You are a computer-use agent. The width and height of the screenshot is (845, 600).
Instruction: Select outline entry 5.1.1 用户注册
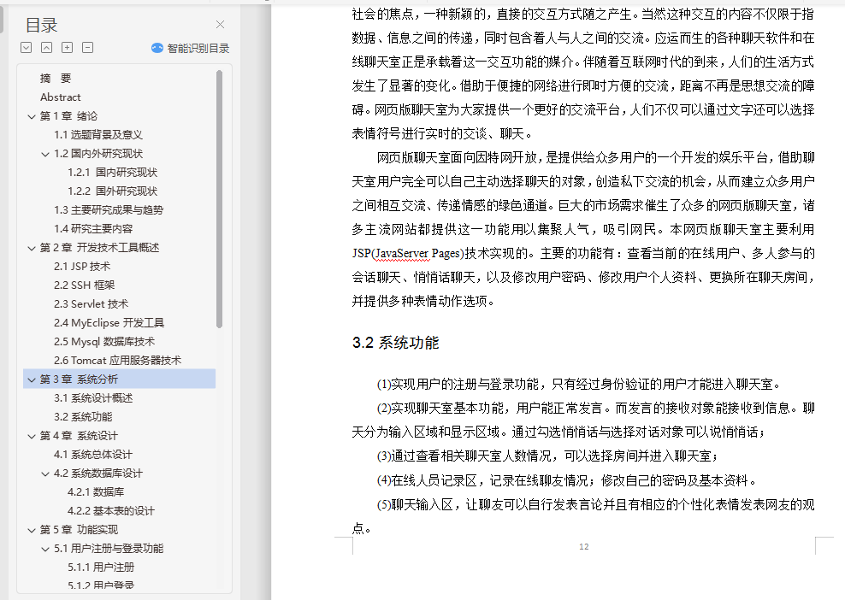coord(101,568)
